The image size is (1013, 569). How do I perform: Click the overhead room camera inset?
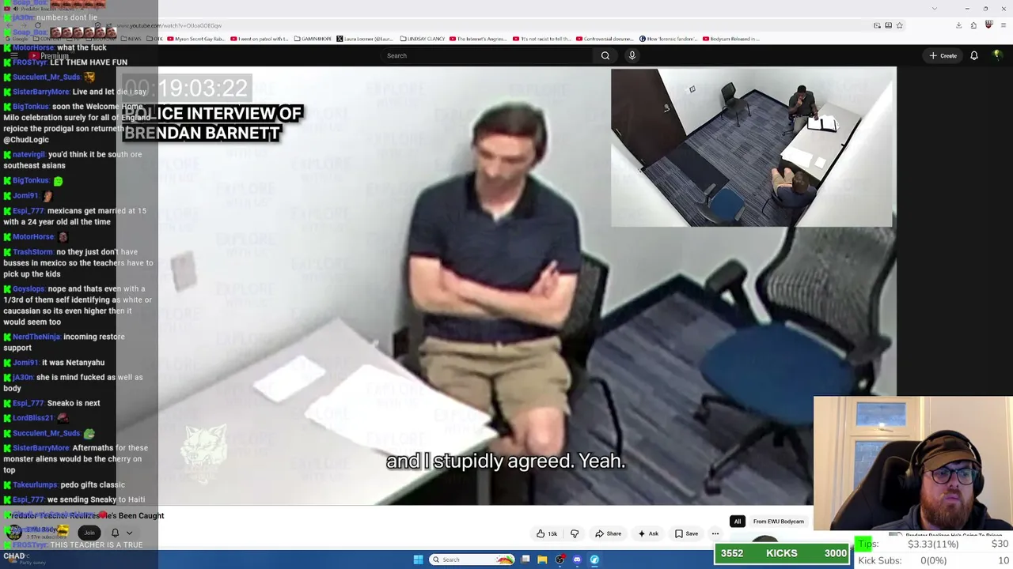point(752,148)
